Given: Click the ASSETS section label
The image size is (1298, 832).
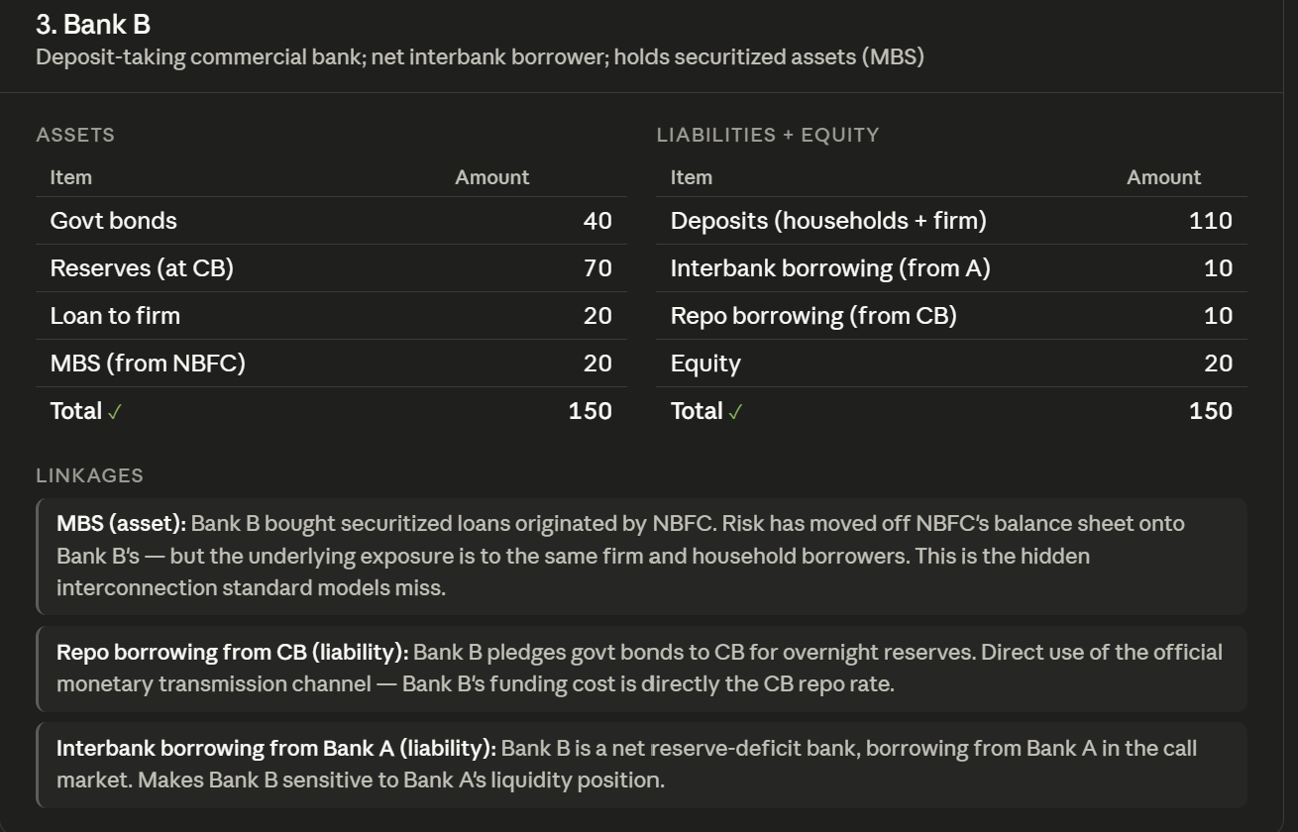Looking at the screenshot, I should (x=75, y=135).
